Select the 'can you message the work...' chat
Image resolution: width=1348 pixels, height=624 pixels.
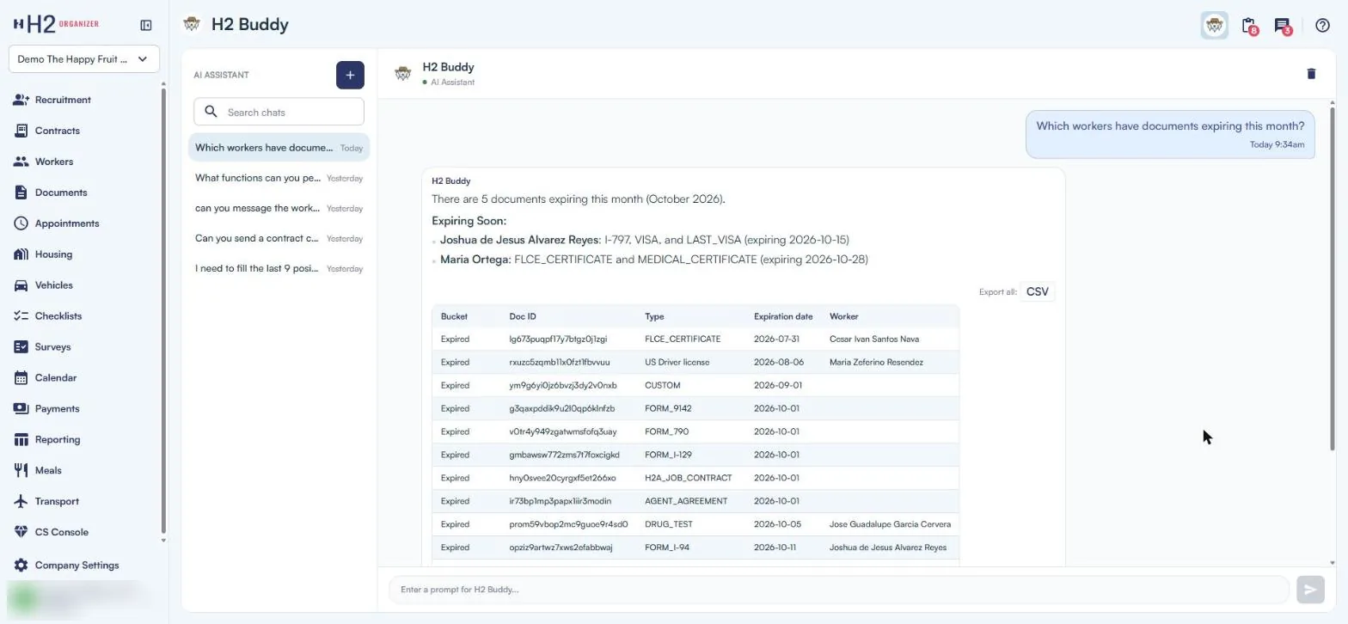(279, 208)
